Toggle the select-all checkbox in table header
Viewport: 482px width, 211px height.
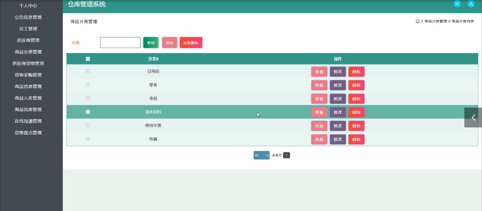pyautogui.click(x=88, y=59)
